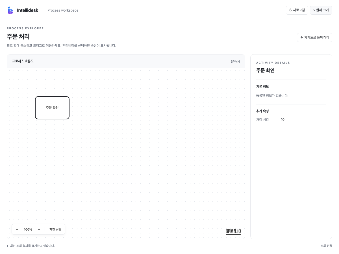Image resolution: width=339 pixels, height=254 pixels.
Task: Zoom in with the plus button
Action: [x=39, y=229]
